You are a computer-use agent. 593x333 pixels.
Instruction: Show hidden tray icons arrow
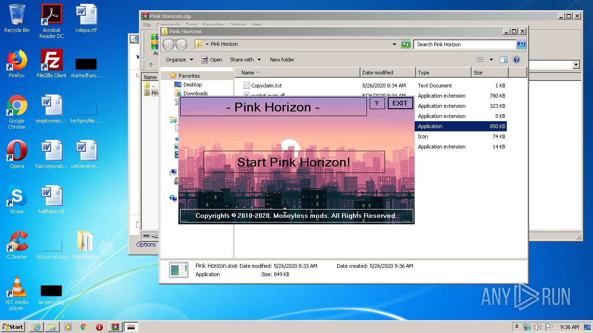pos(517,327)
